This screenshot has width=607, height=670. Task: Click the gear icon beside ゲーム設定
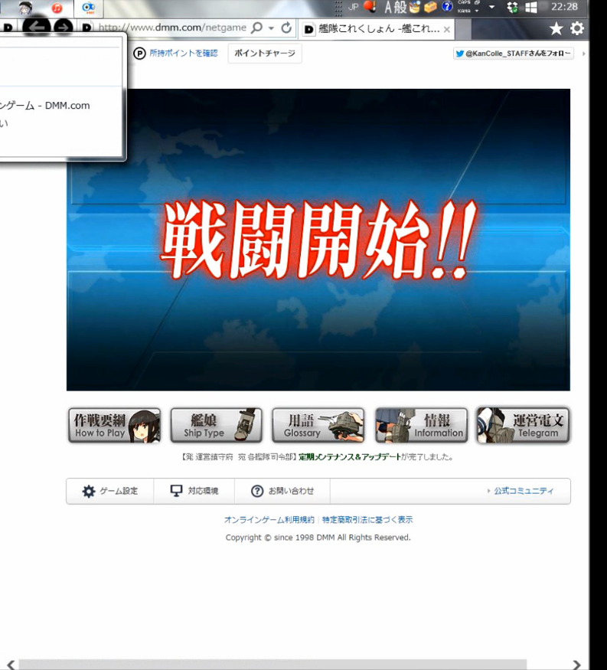[89, 492]
